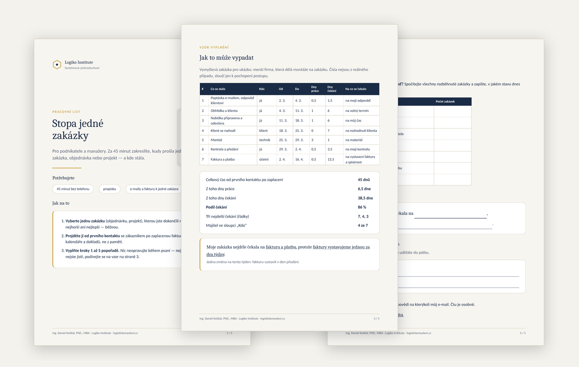Click the "Jak na to" heading
The height and width of the screenshot is (367, 579).
tap(61, 203)
